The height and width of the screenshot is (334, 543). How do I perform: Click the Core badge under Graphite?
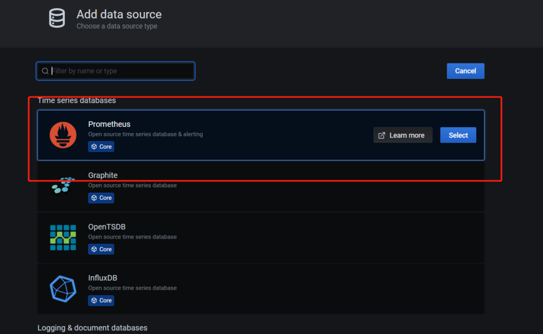point(101,197)
